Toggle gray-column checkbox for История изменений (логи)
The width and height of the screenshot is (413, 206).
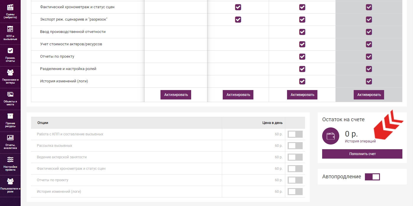[x=369, y=81]
